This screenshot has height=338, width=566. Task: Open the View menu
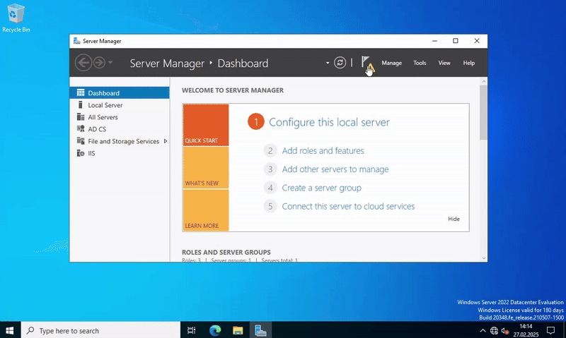pyautogui.click(x=444, y=63)
